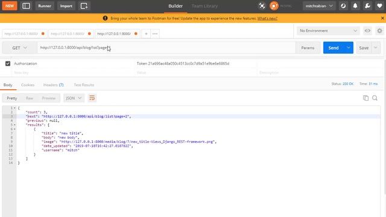Click the Authorization header key

point(25,63)
